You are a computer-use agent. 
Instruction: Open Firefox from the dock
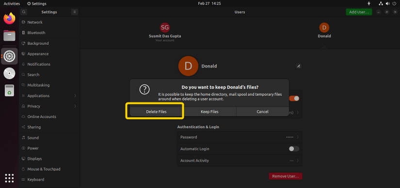(x=9, y=18)
